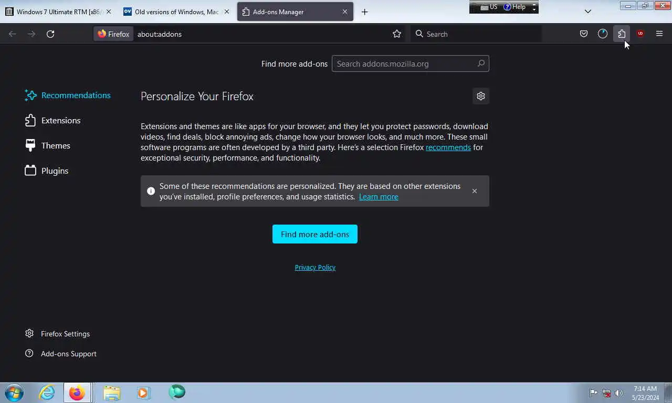Open Windows Explorer folder in taskbar
Screen dimensions: 672x403
(x=112, y=393)
